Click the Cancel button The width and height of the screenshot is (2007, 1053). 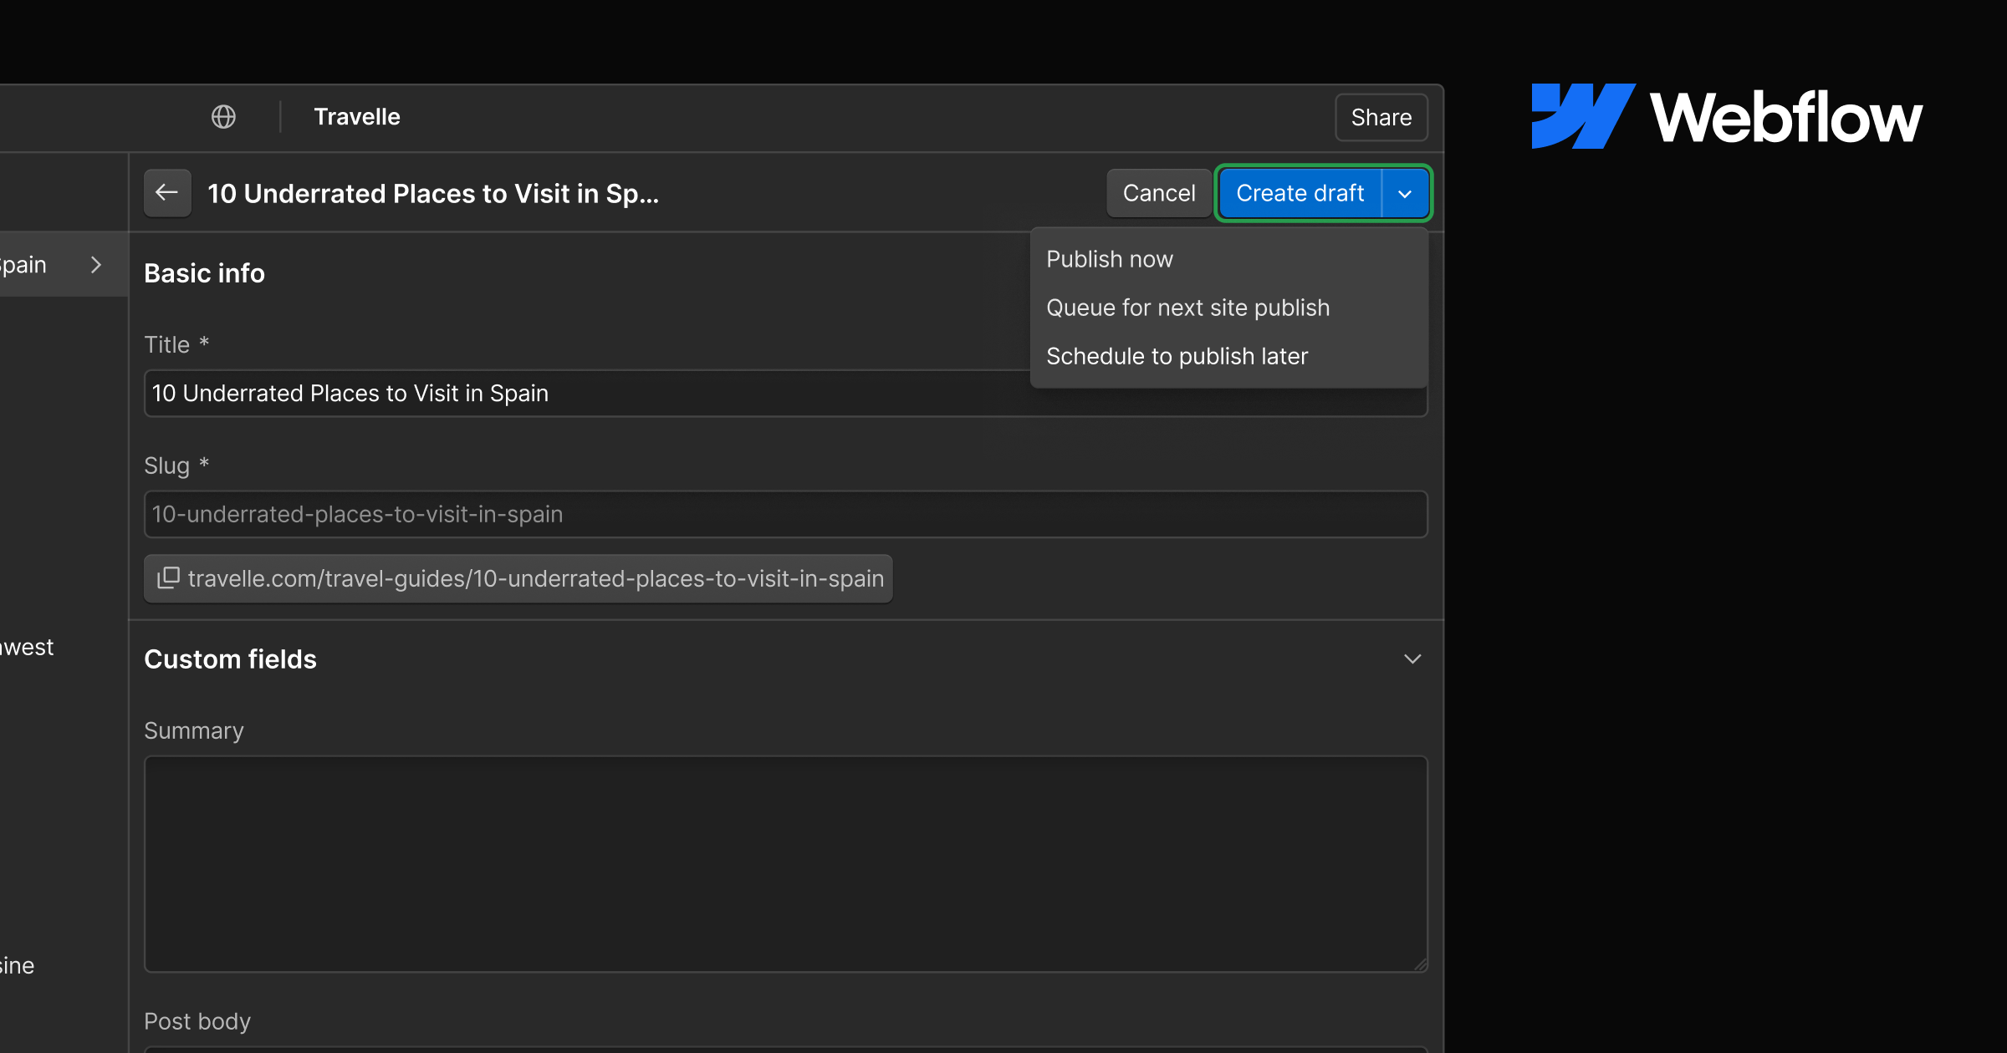(x=1159, y=194)
